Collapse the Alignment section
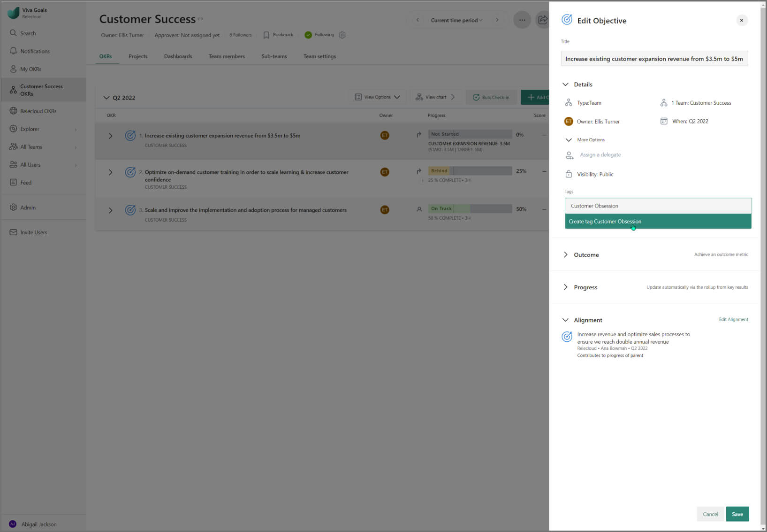The image size is (767, 532). pyautogui.click(x=565, y=320)
